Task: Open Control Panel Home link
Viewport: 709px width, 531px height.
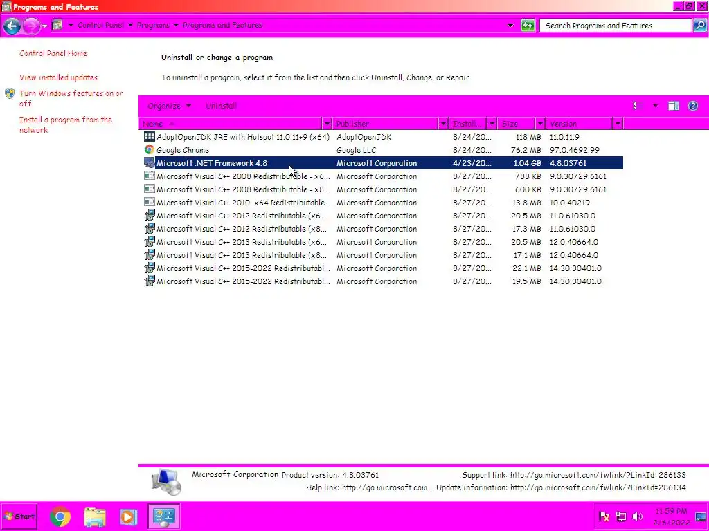Action: coord(53,53)
